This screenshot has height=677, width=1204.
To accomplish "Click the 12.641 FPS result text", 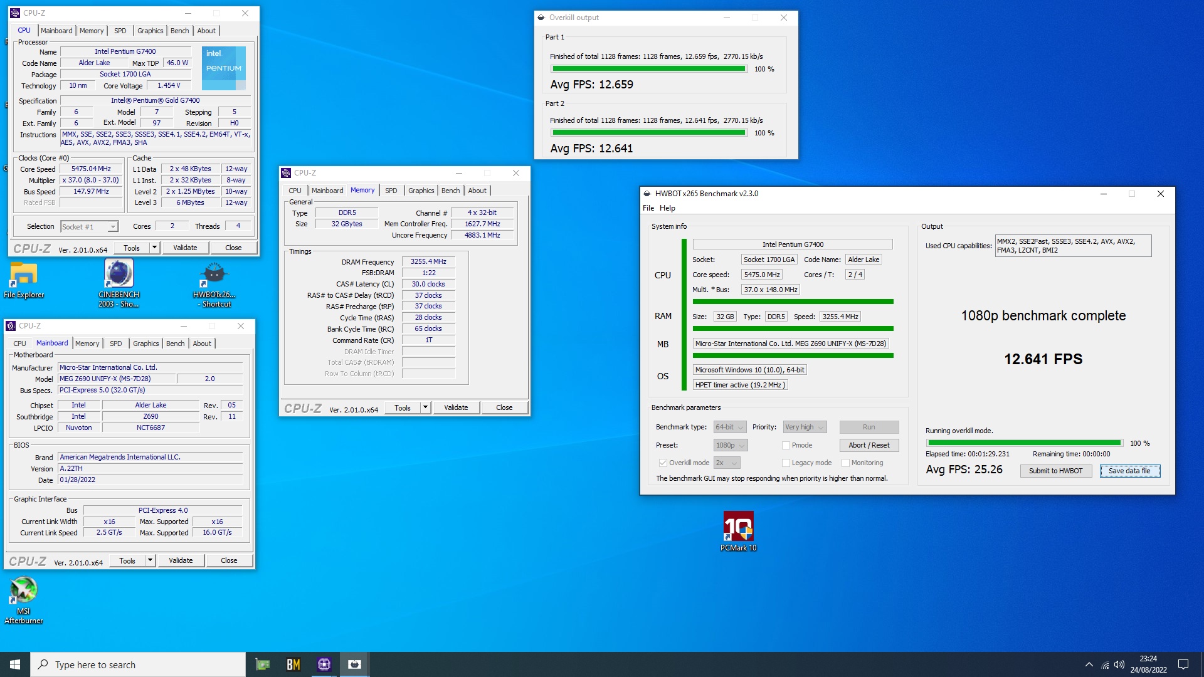I will click(1043, 359).
